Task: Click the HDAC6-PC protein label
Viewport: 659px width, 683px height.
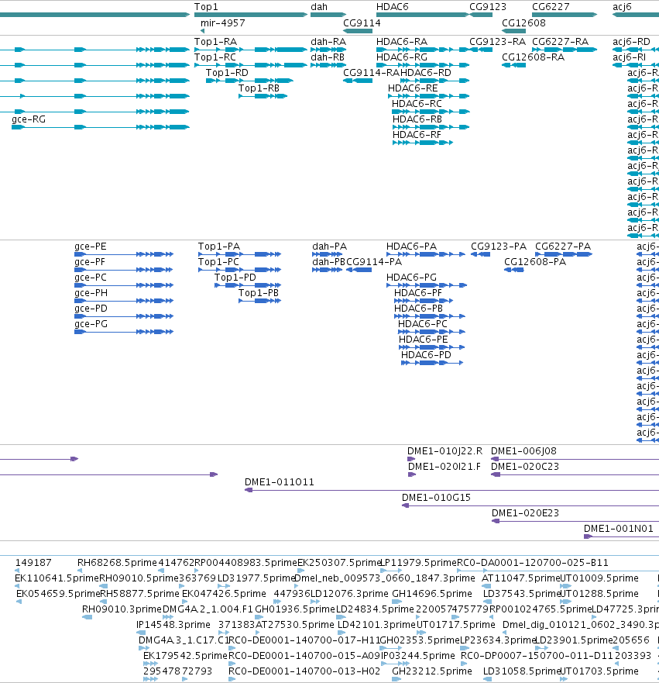Action: [x=422, y=324]
